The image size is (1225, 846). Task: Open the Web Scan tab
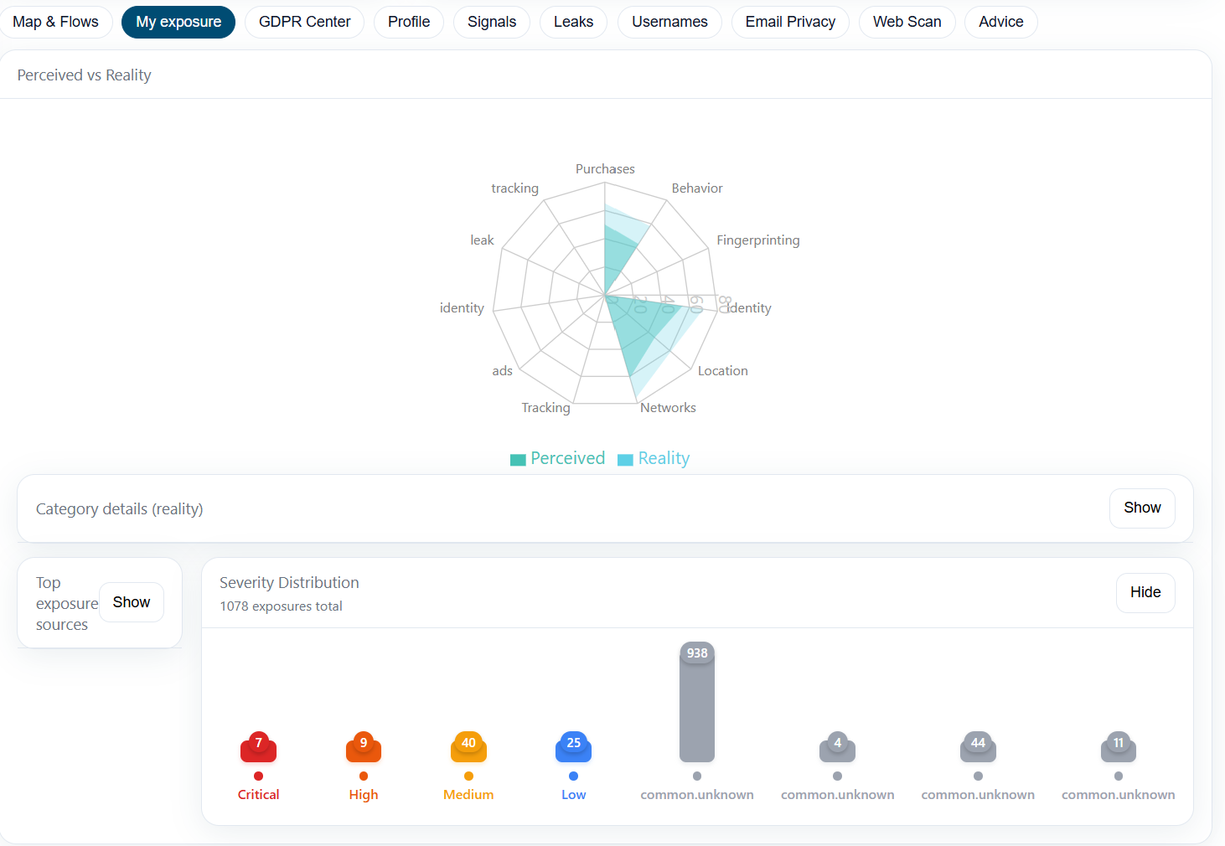click(907, 22)
